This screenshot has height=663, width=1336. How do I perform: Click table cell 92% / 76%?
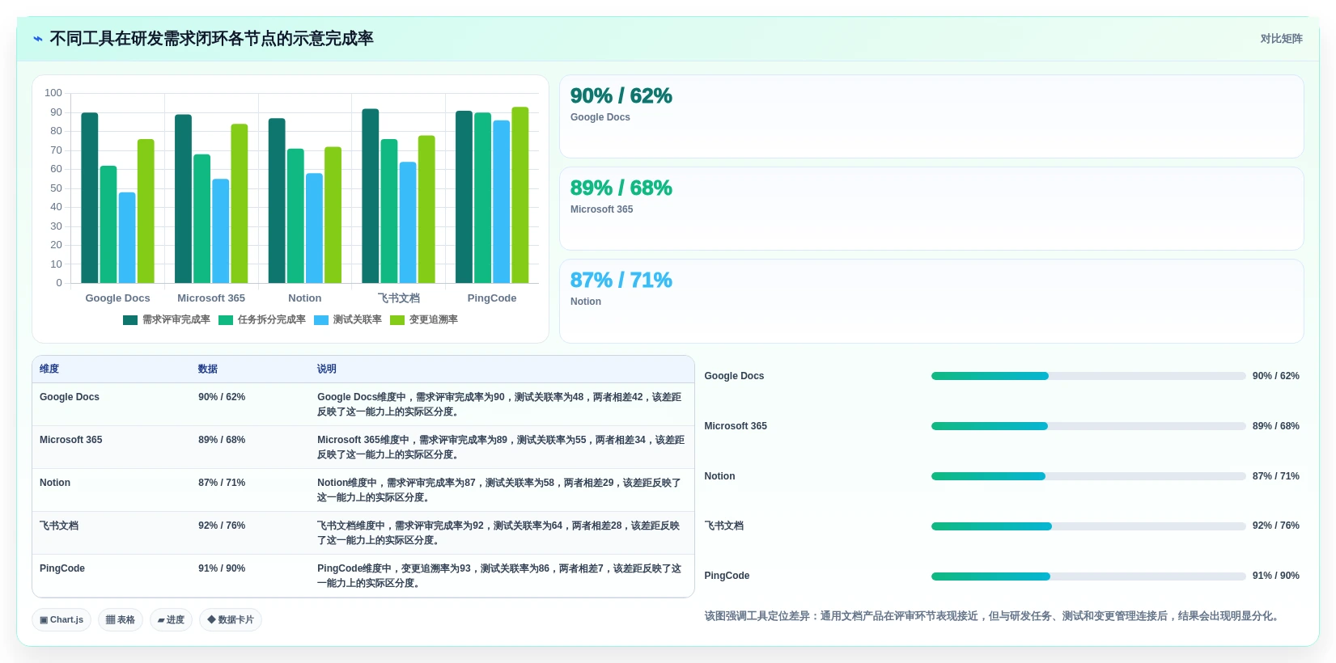pyautogui.click(x=222, y=526)
